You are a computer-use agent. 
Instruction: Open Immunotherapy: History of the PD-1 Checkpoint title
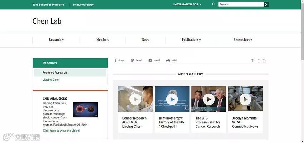click(x=172, y=122)
